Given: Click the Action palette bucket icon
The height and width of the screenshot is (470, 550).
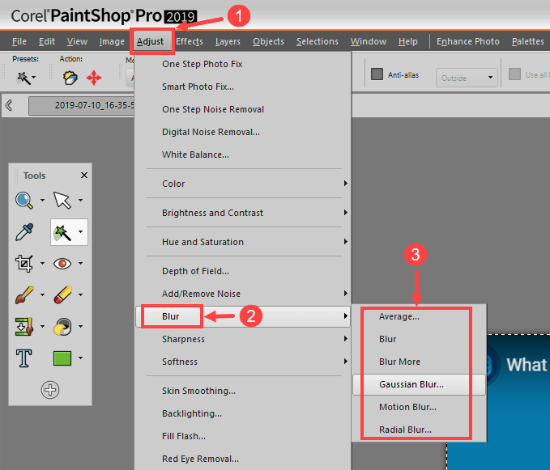Looking at the screenshot, I should pos(70,78).
